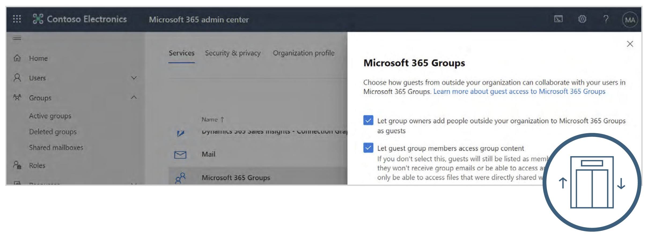Open the Cloud Shell terminal icon

pos(558,19)
